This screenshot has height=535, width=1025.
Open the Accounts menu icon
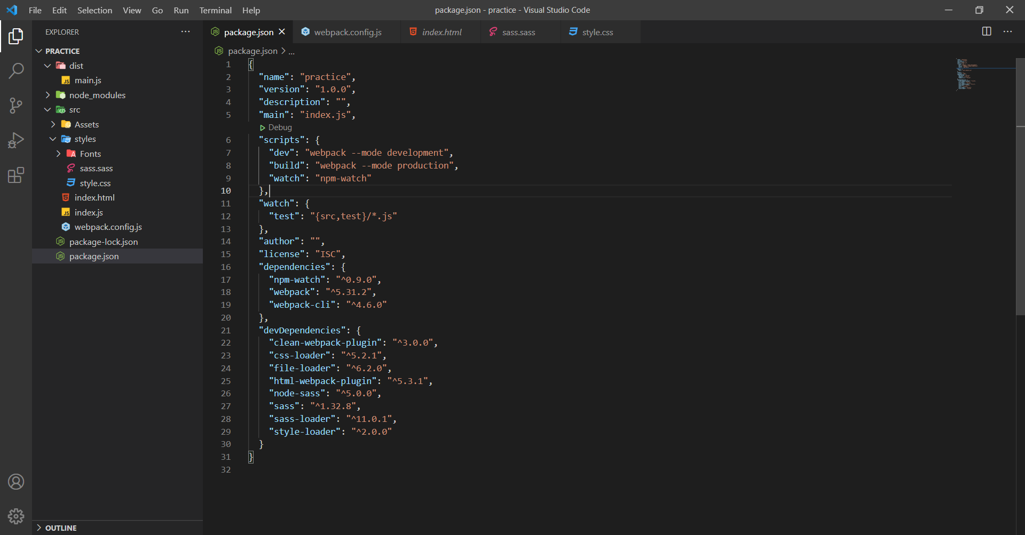(16, 482)
